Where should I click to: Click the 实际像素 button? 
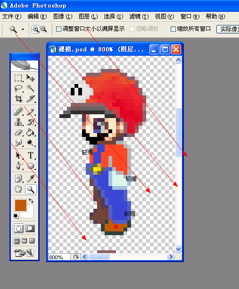(228, 29)
